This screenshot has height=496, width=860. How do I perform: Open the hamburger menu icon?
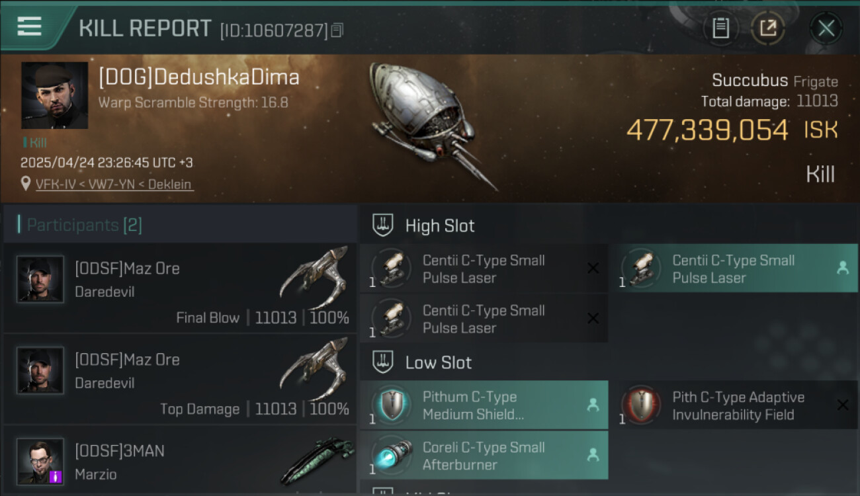[29, 26]
